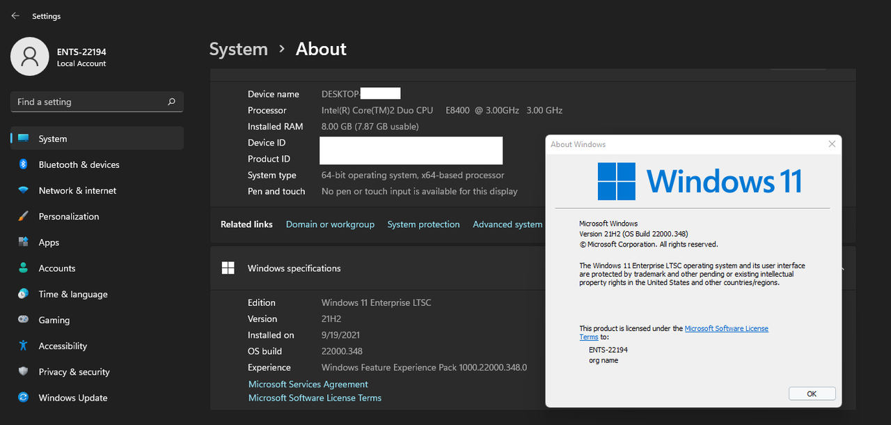Collapse the Windows specifications section header
Viewport: 891px width, 425px height.
point(533,268)
